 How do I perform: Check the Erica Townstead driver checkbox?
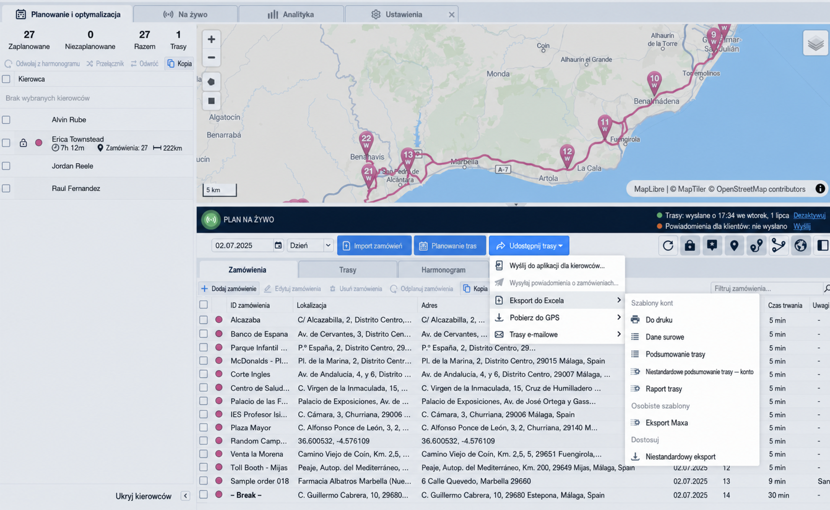click(6, 143)
